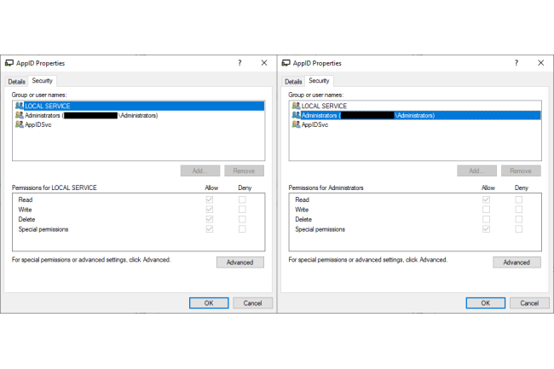Open the Details tab in the Administrators permissions dialog
This screenshot has height=369, width=554.
tap(293, 81)
